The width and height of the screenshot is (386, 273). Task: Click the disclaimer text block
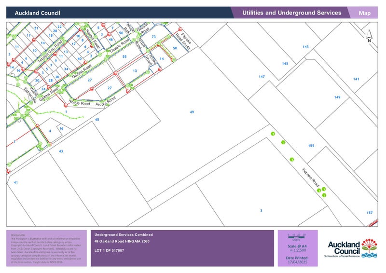point(47,247)
